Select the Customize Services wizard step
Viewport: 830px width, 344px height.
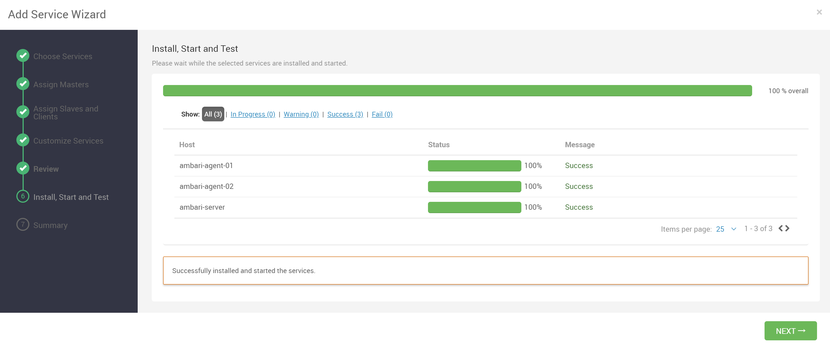pyautogui.click(x=68, y=141)
